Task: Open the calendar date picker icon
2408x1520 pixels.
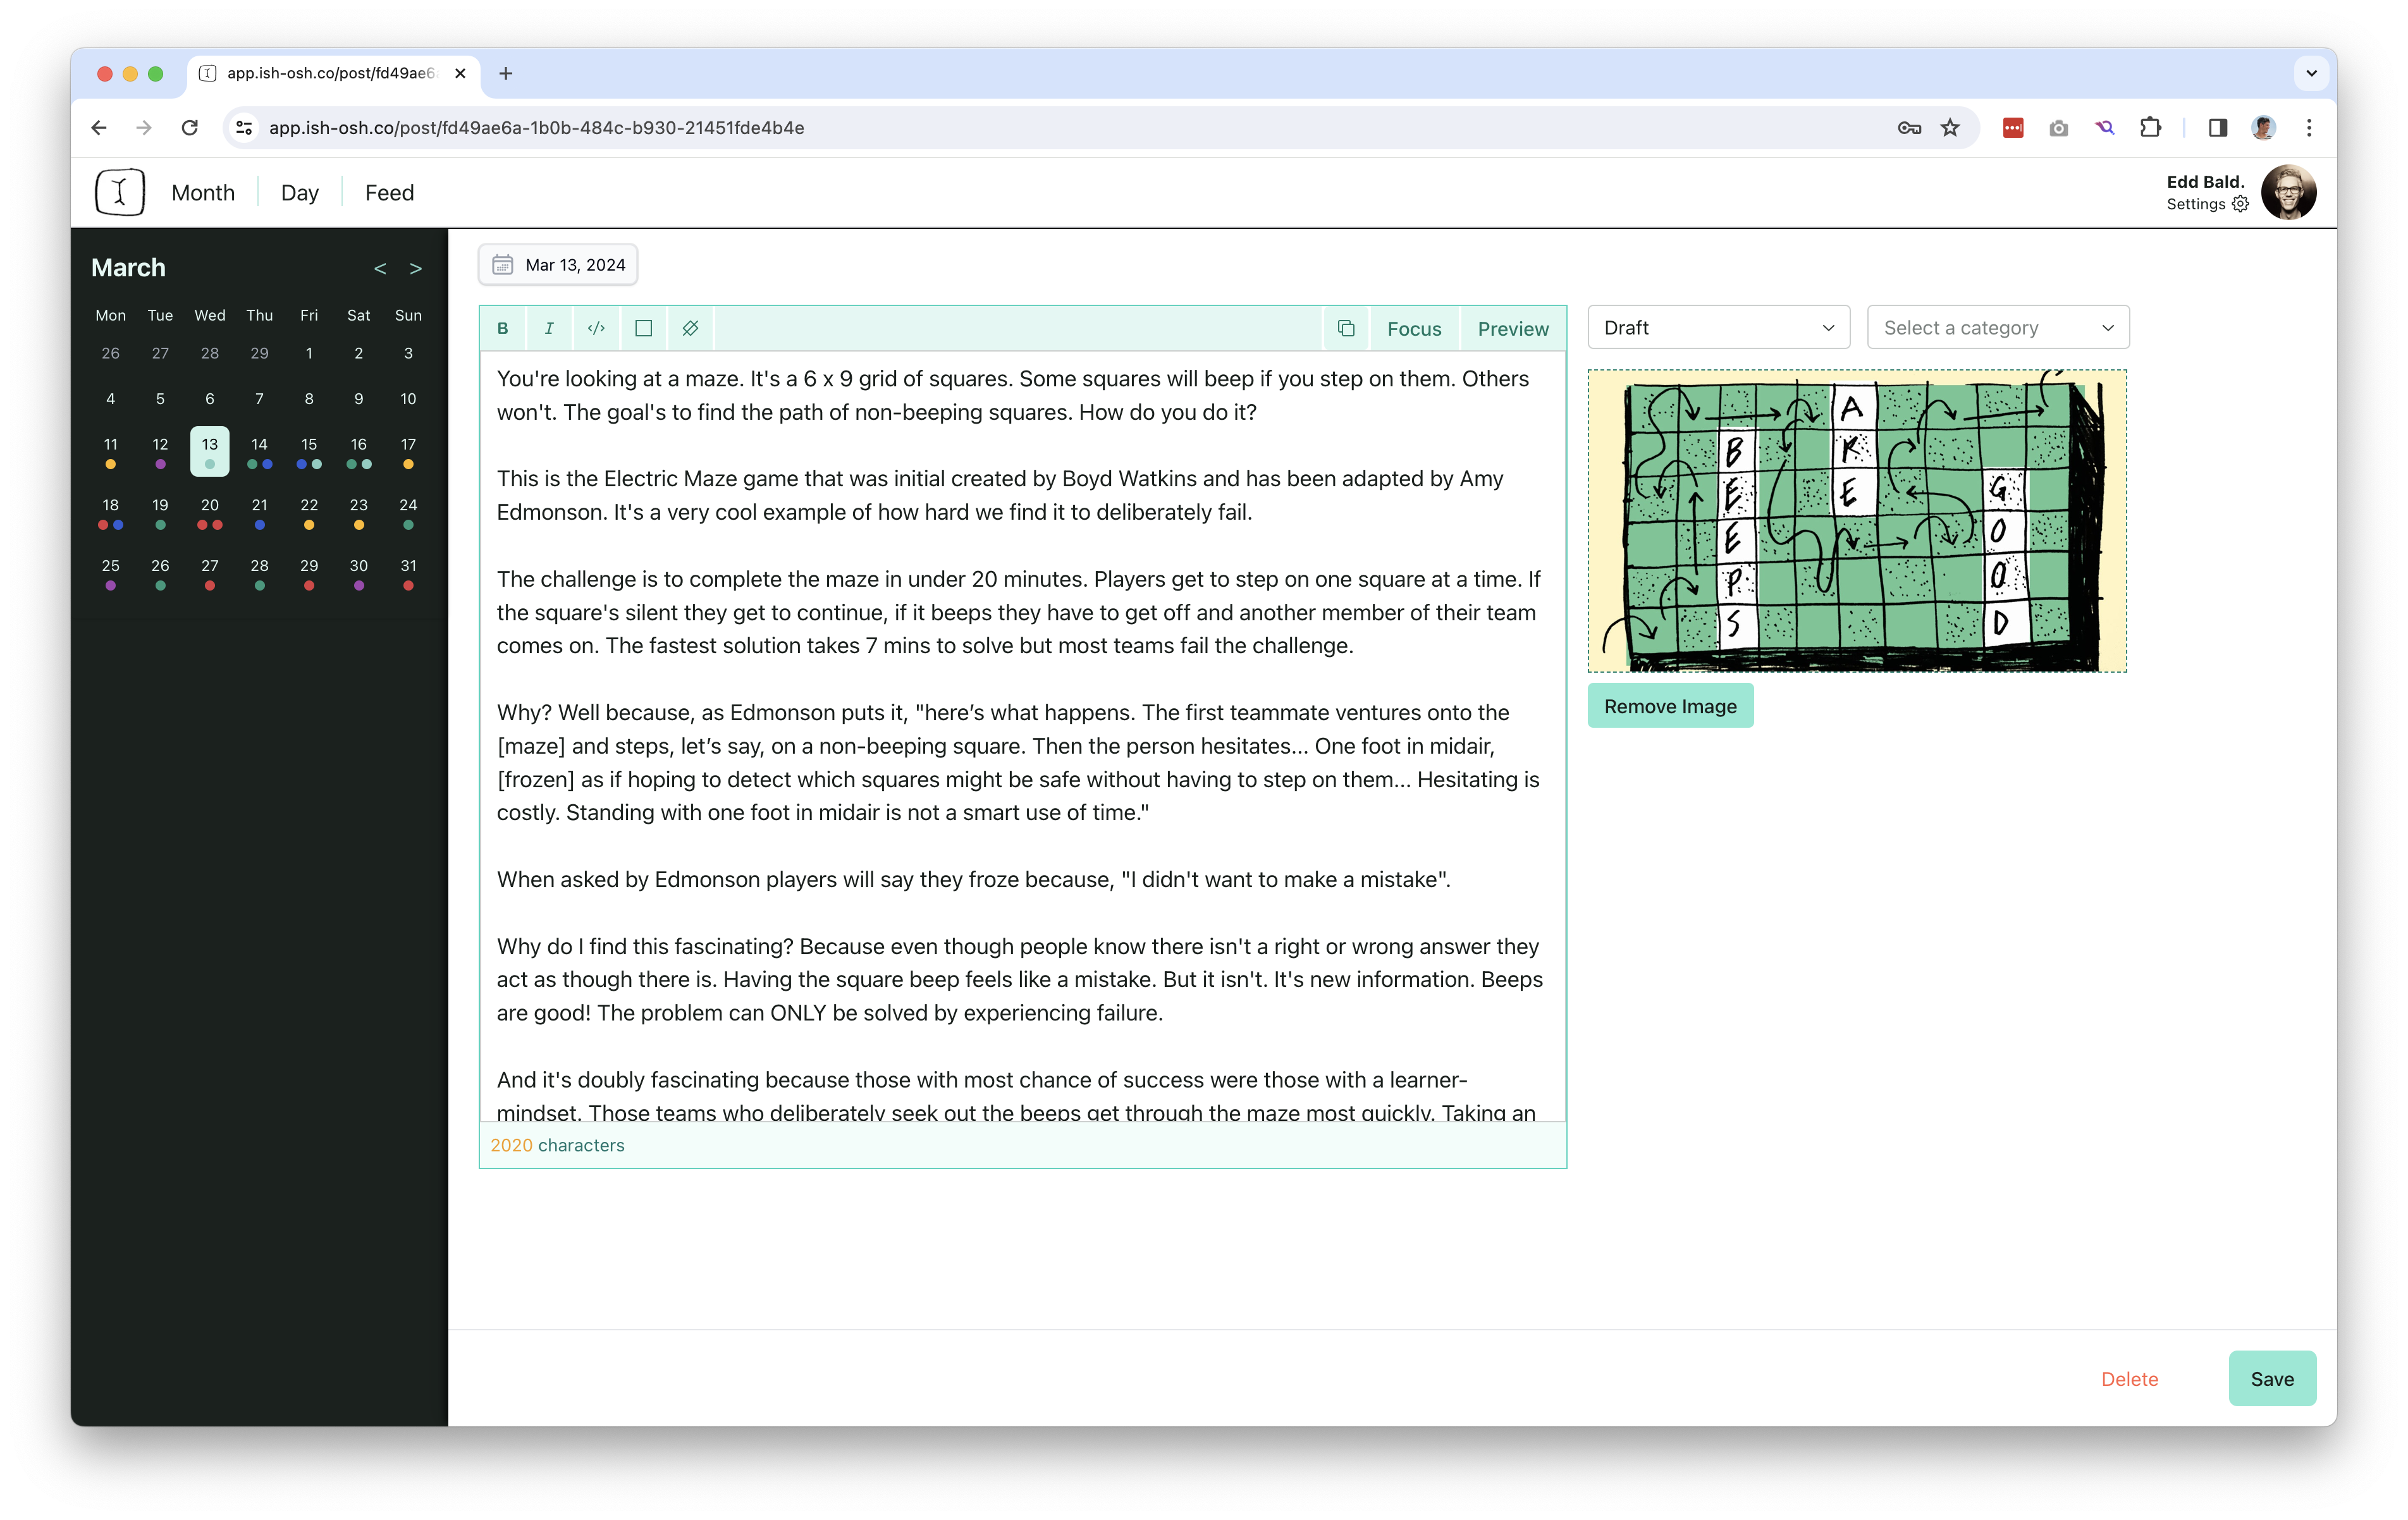Action: click(x=505, y=264)
